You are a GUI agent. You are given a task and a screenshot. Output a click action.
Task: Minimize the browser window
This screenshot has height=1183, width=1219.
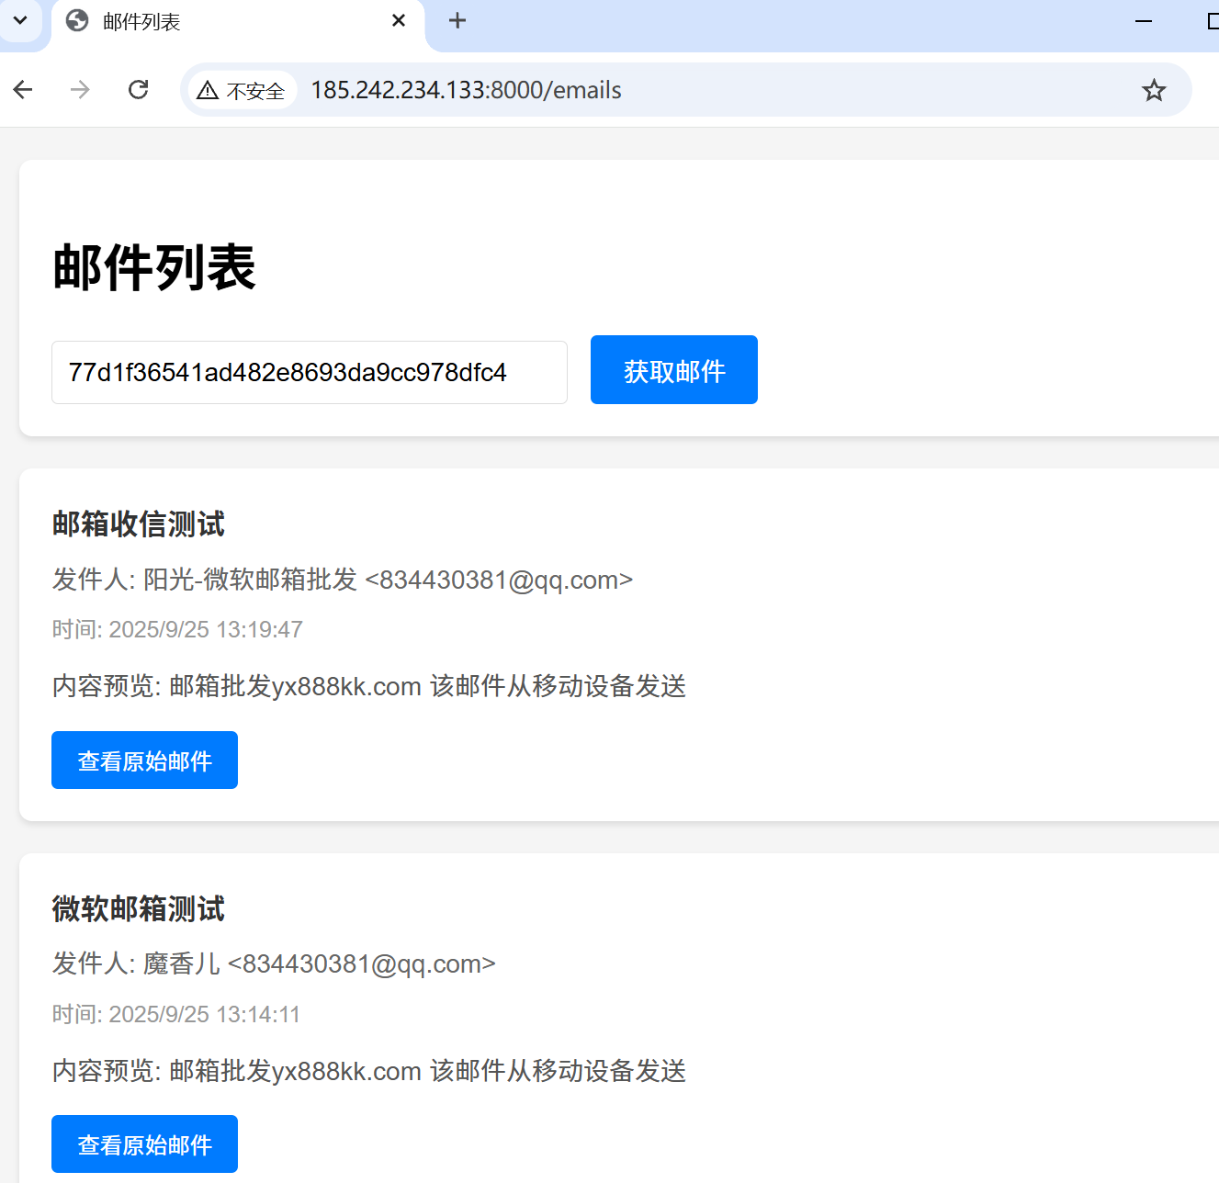pyautogui.click(x=1144, y=20)
